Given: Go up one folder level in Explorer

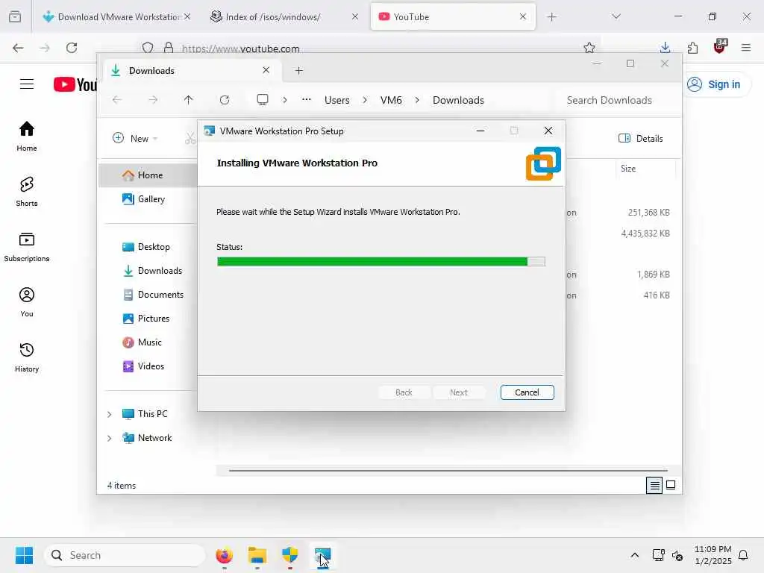Looking at the screenshot, I should (189, 100).
